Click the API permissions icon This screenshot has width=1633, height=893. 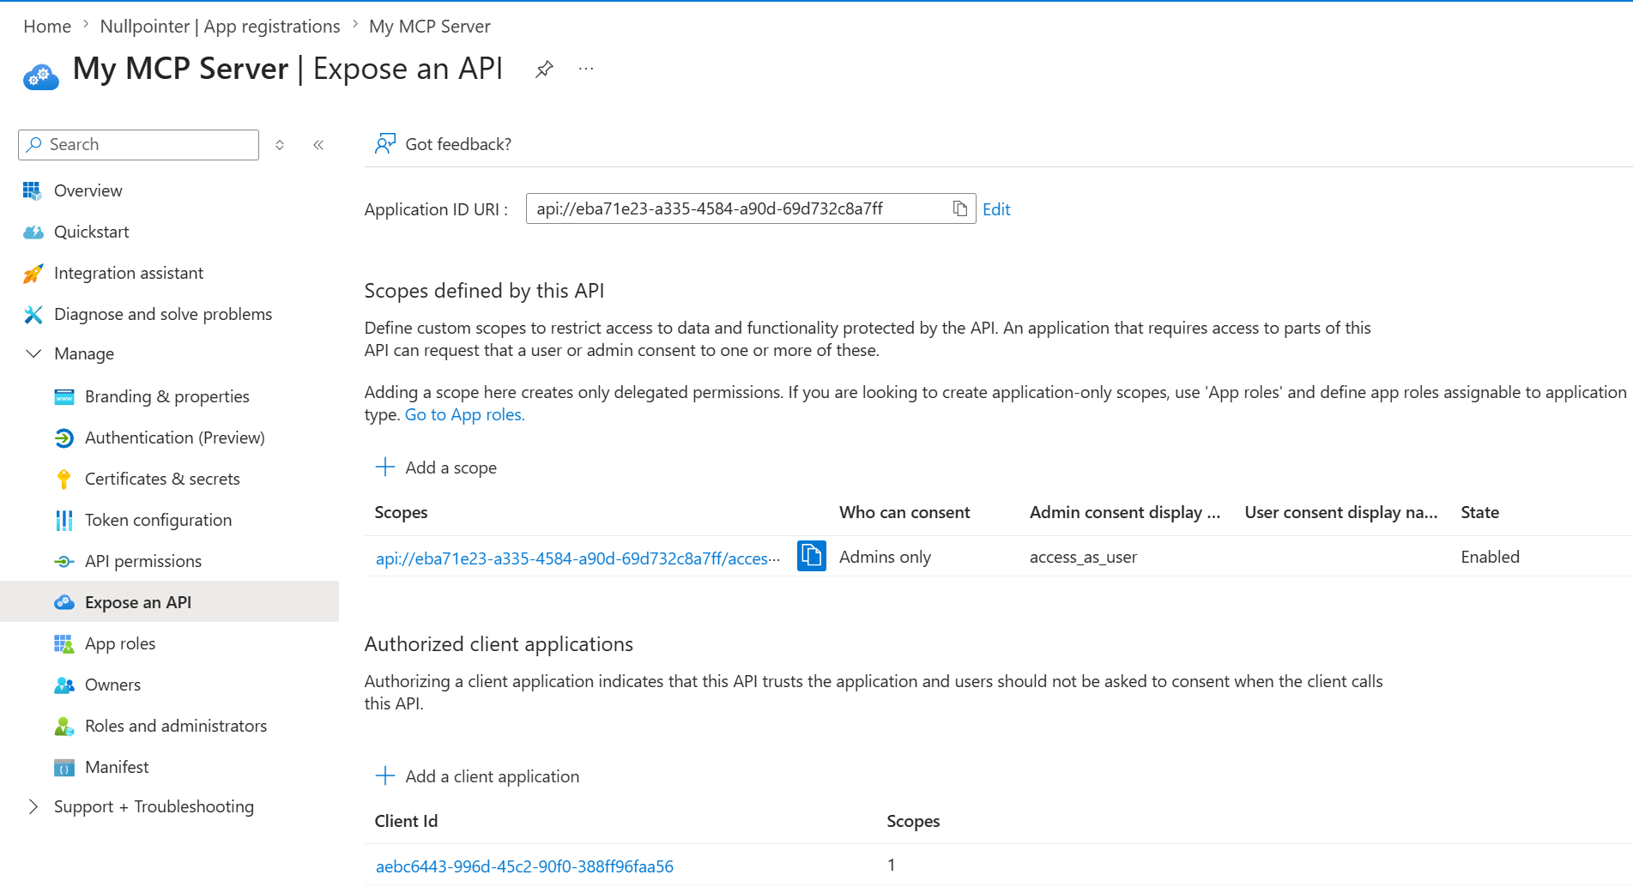tap(64, 561)
